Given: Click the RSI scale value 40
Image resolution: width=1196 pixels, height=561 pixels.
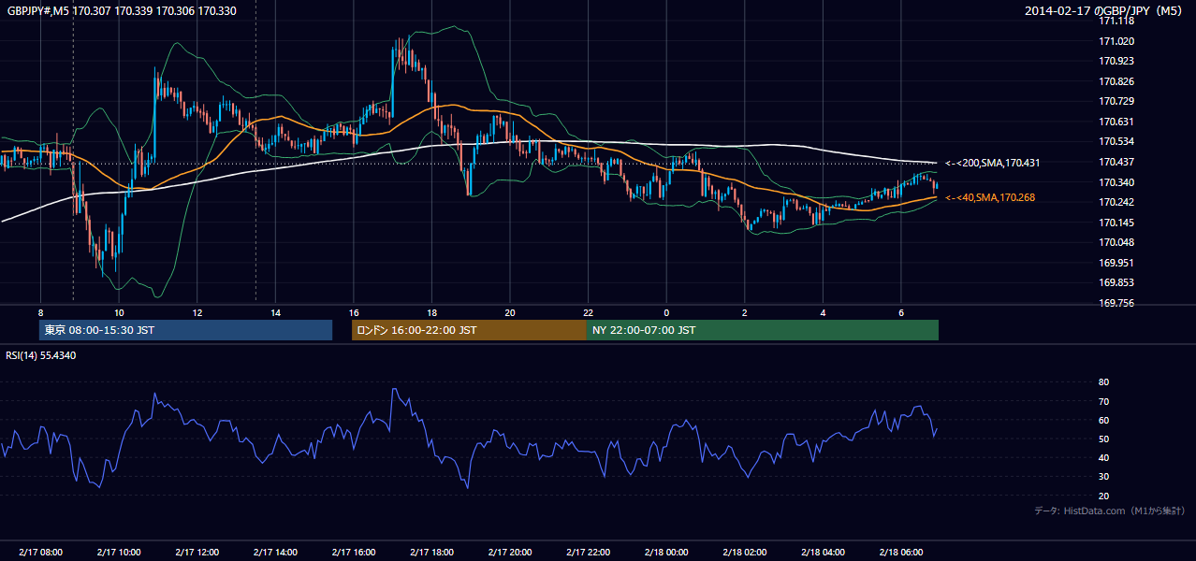Looking at the screenshot, I should (x=1104, y=457).
